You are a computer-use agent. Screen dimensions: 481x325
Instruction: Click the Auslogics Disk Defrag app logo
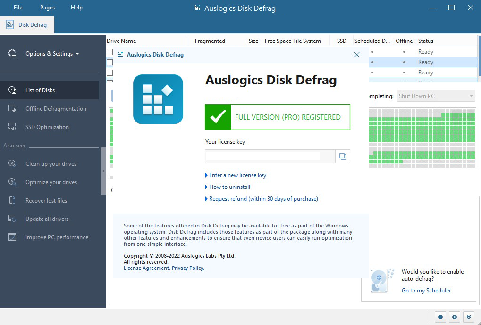click(158, 99)
